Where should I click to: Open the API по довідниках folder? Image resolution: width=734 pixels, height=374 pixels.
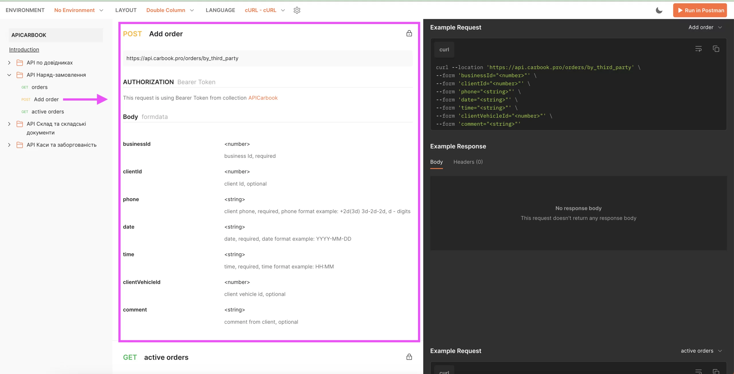tap(49, 63)
